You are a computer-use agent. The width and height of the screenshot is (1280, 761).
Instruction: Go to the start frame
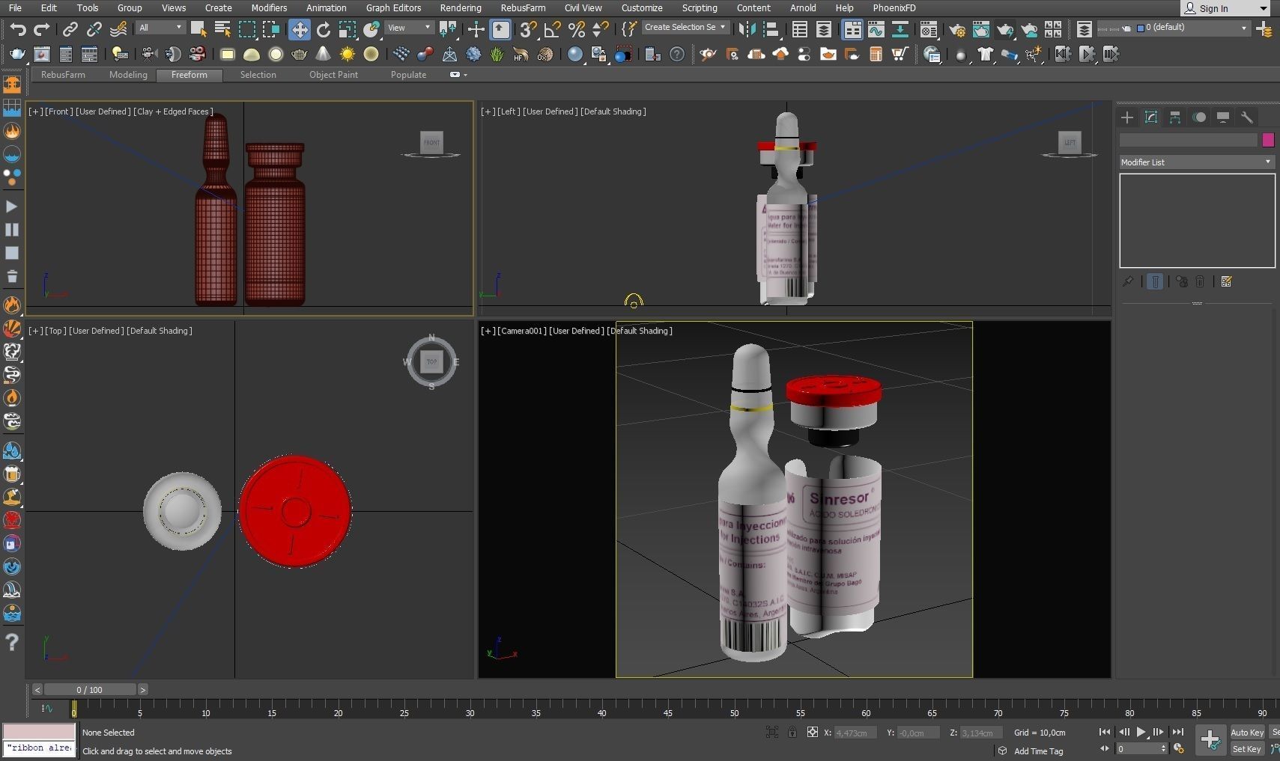1104,733
